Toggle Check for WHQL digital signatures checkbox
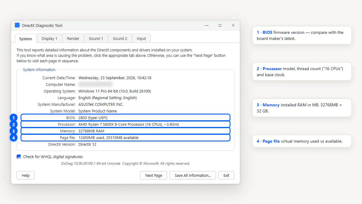Viewport: 362px width, 204px height. point(19,157)
